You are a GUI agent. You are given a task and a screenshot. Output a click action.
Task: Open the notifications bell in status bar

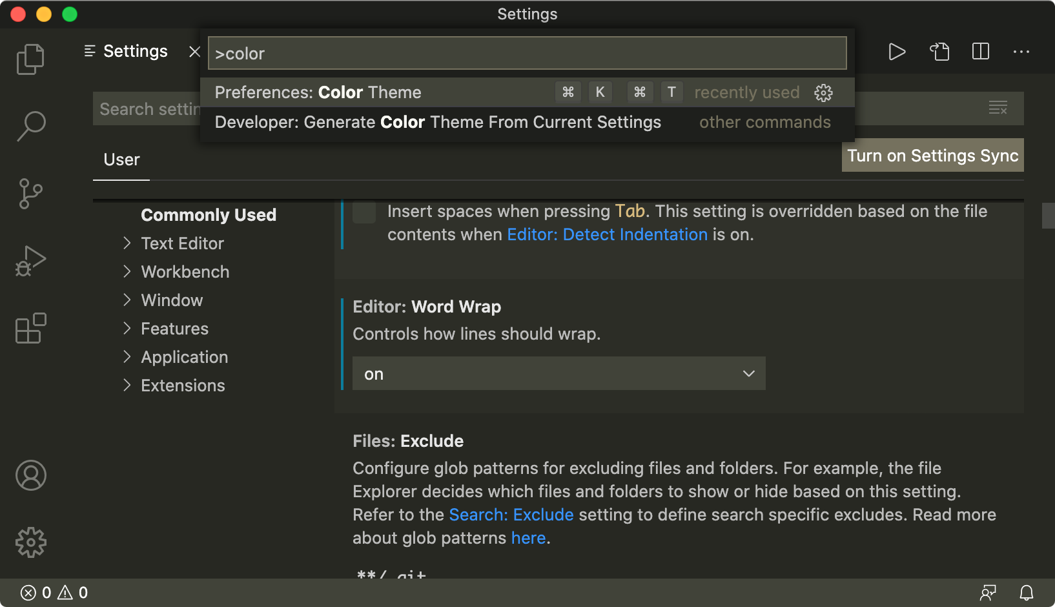pyautogui.click(x=1026, y=592)
